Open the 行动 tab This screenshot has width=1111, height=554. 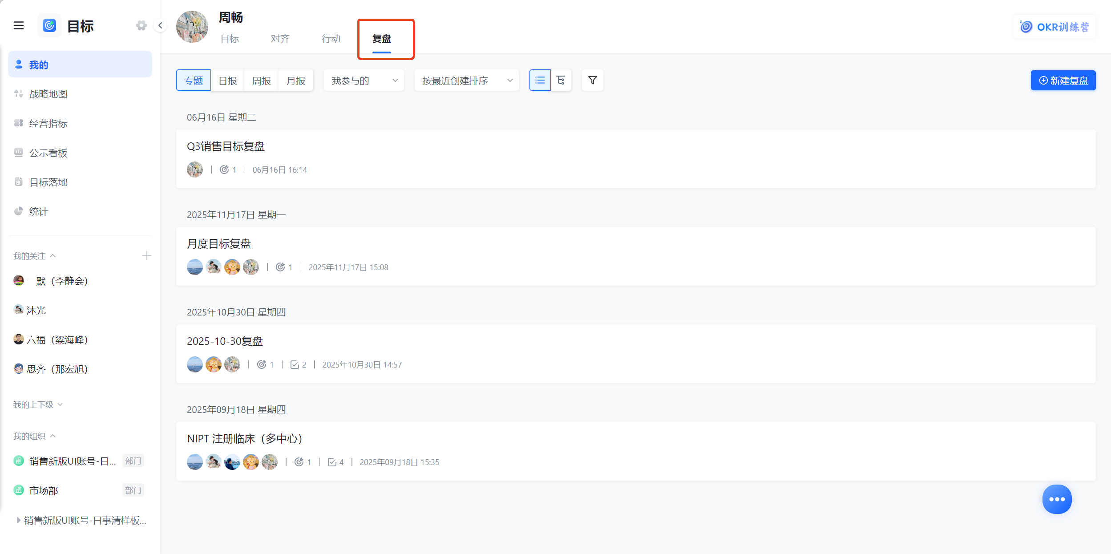coord(331,39)
